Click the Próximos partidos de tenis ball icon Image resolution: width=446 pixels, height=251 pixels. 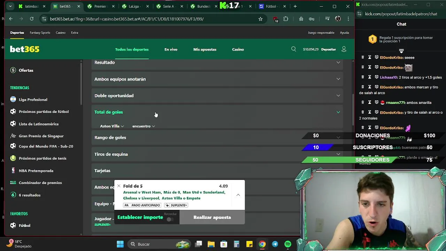pyautogui.click(x=13, y=158)
